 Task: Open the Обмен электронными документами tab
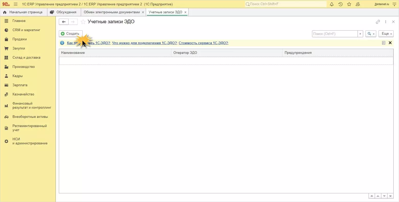tap(112, 12)
